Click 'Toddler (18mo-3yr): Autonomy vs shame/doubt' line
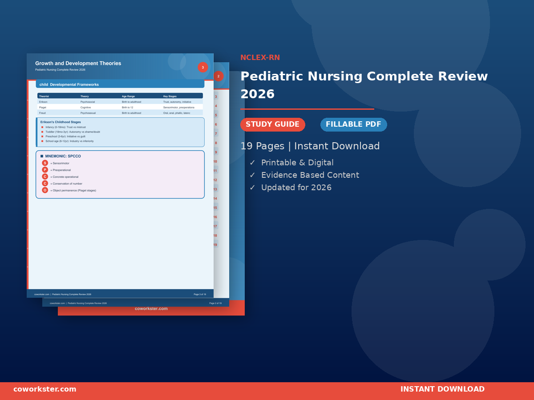Image resolution: width=534 pixels, height=400 pixels. [x=73, y=132]
